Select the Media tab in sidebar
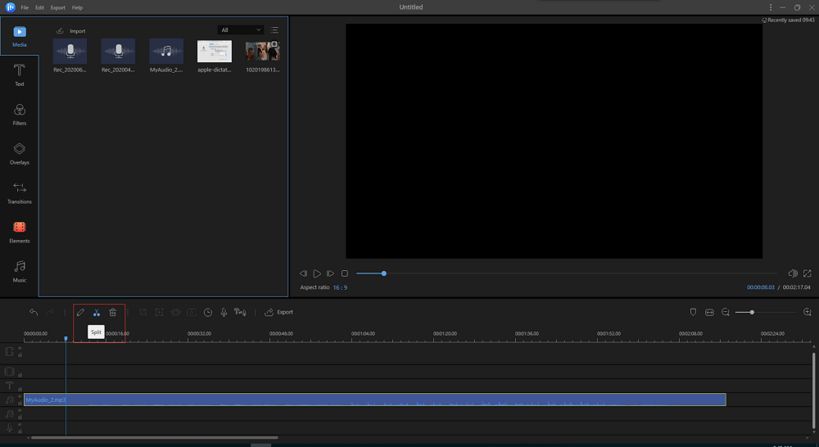Screen dimensions: 819x447 (20, 36)
